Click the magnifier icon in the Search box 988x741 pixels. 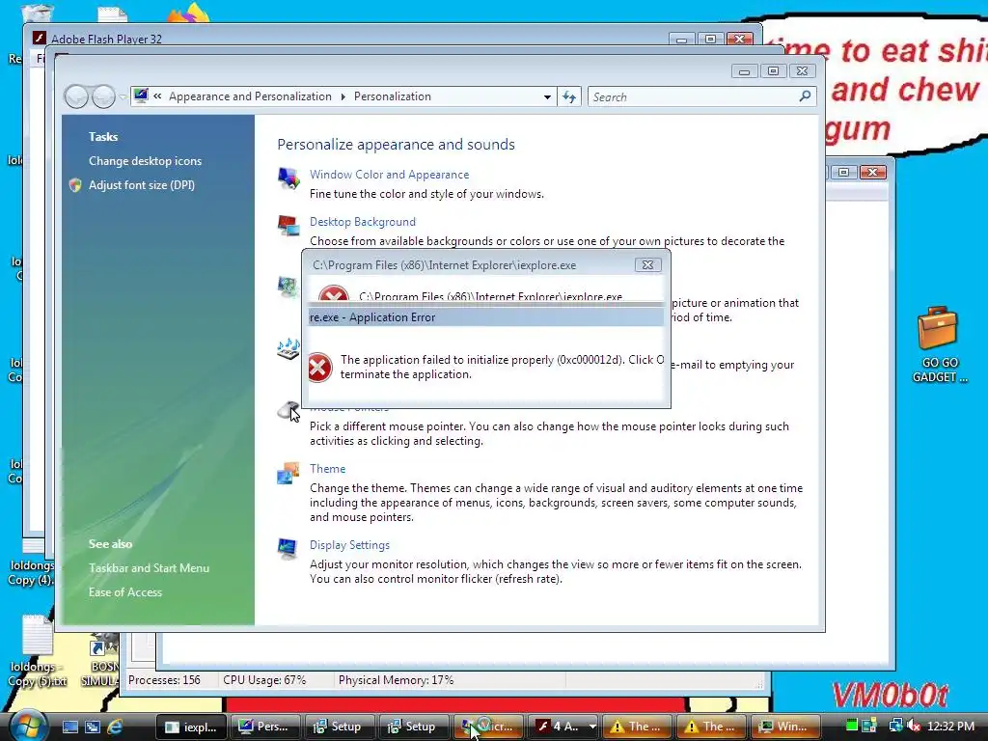coord(805,96)
